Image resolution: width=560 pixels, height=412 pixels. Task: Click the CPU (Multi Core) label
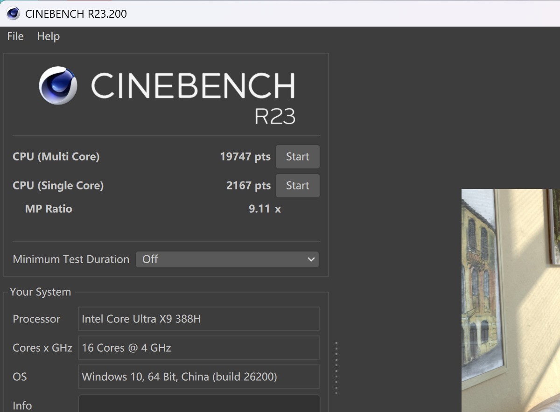(x=56, y=157)
